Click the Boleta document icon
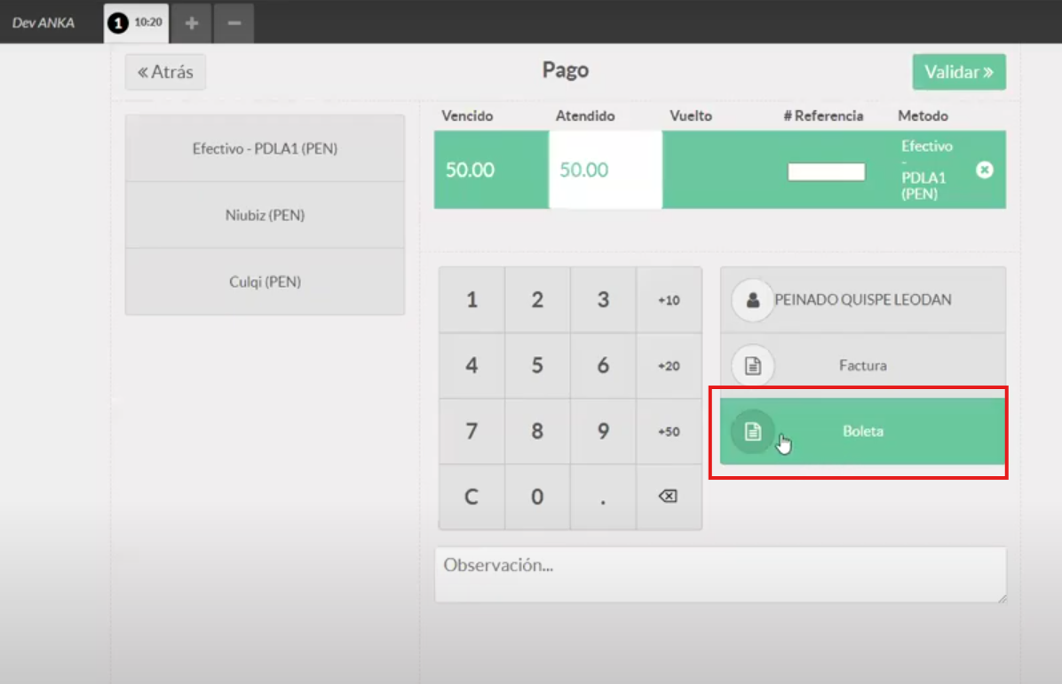The image size is (1062, 684). tap(753, 432)
